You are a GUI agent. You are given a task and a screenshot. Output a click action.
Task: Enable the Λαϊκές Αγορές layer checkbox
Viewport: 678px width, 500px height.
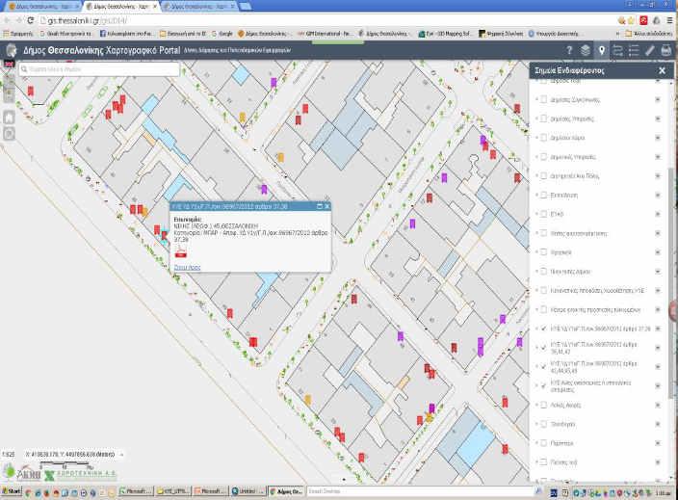543,405
